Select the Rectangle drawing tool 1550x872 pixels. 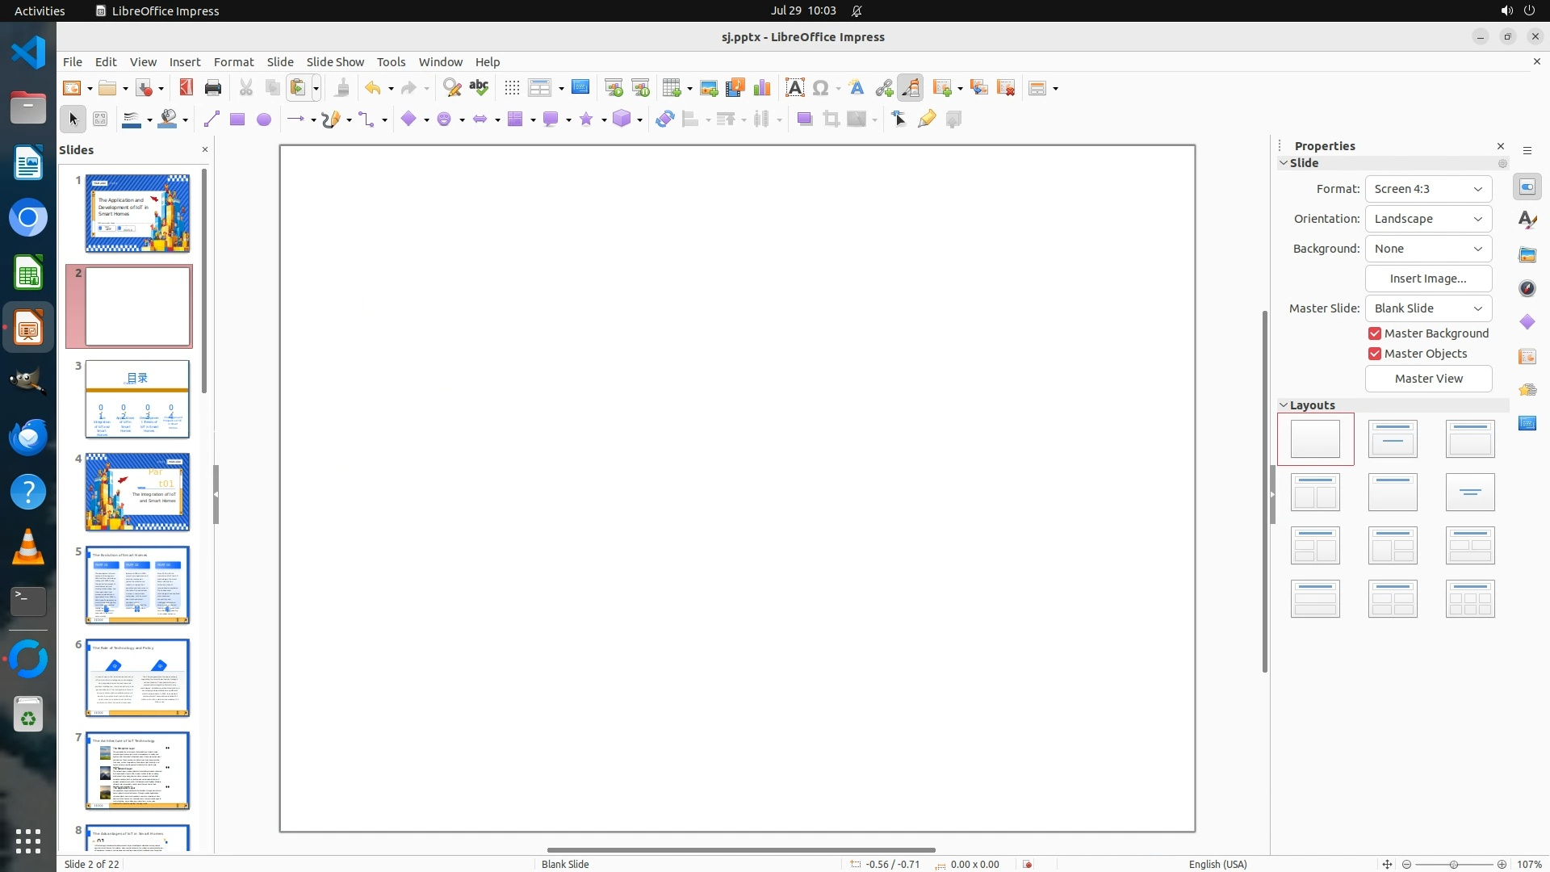point(237,119)
